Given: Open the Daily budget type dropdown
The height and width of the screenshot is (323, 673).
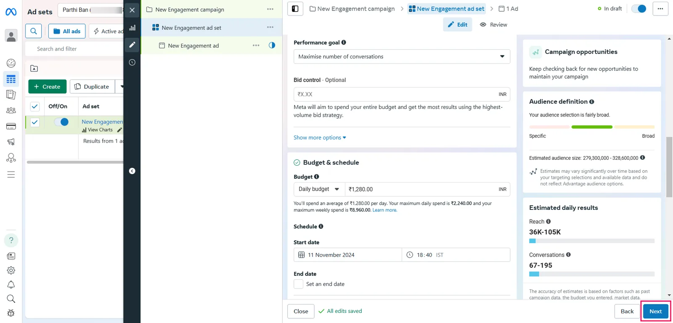Looking at the screenshot, I should (319, 189).
